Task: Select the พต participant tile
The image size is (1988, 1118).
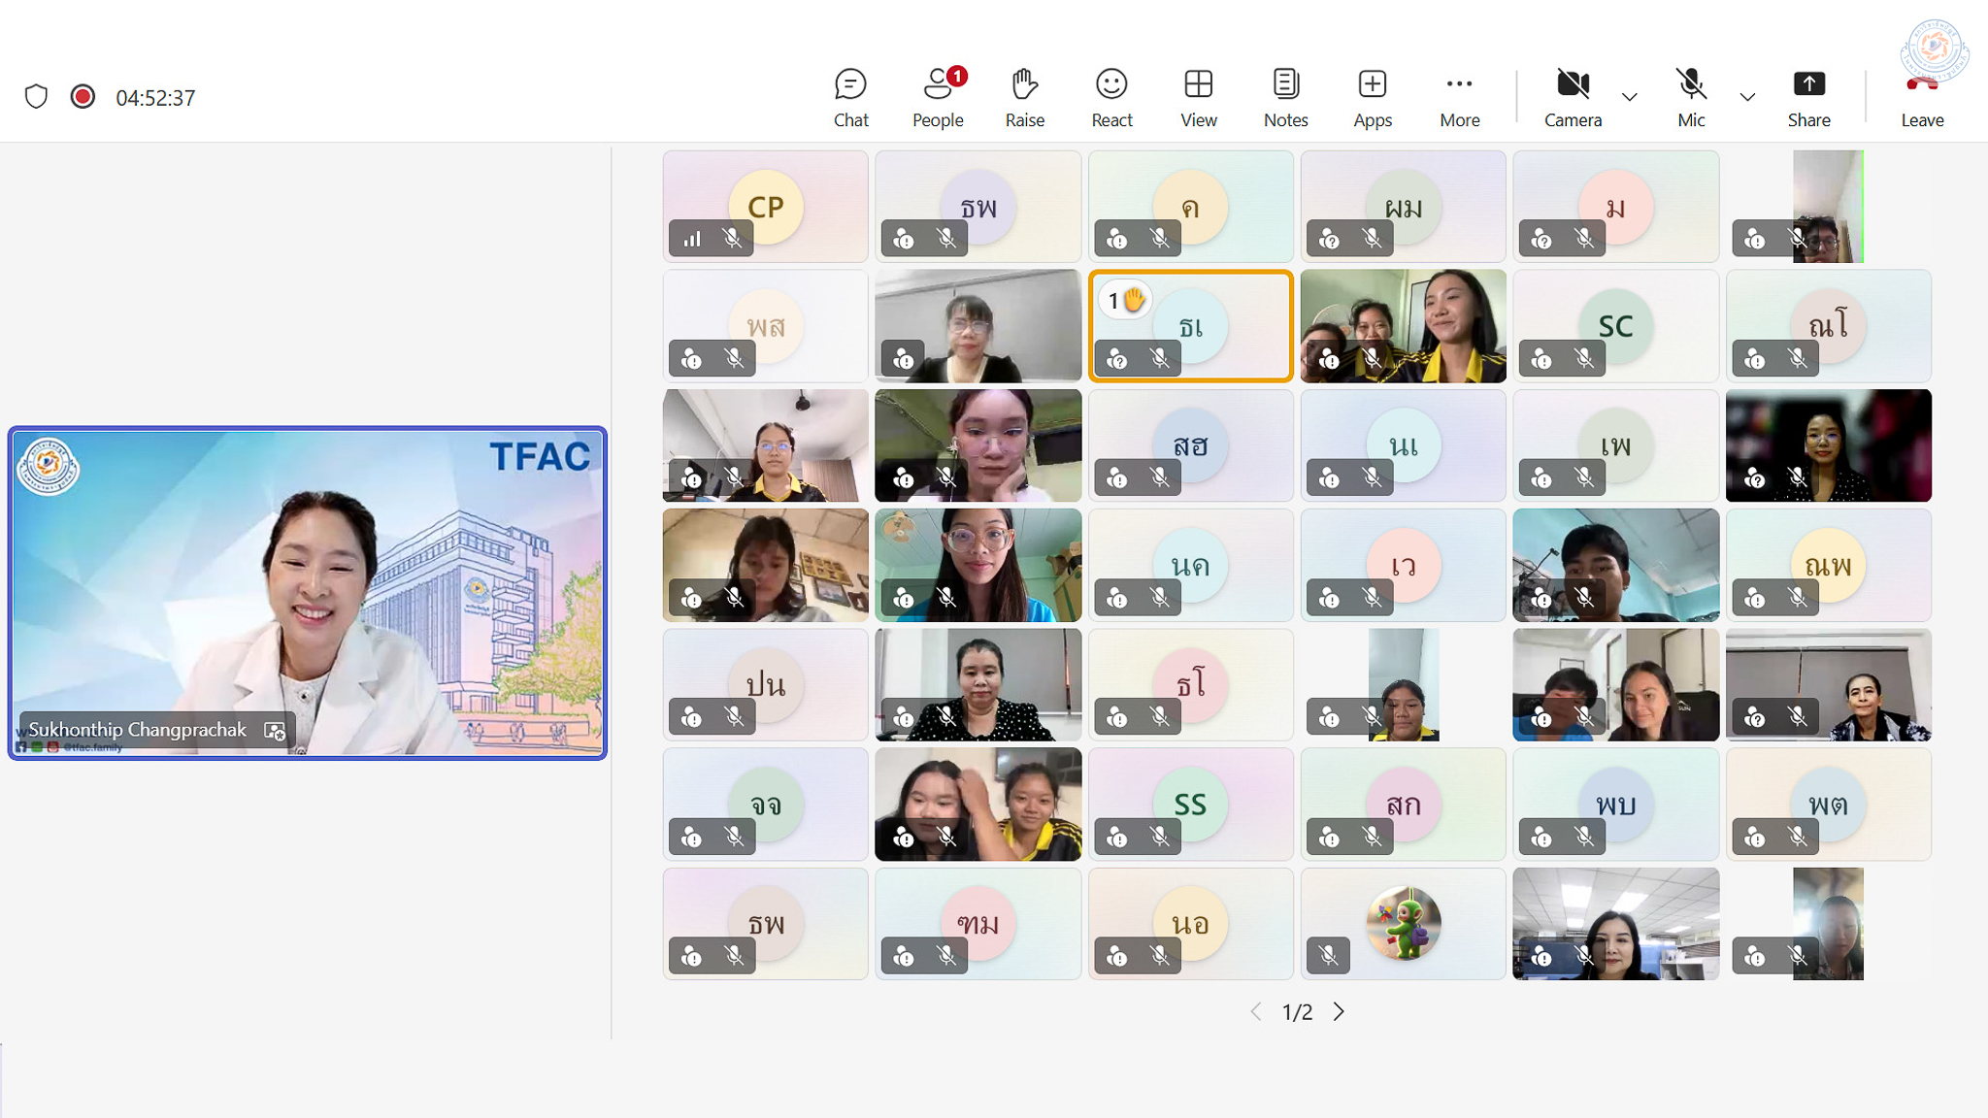Action: tap(1828, 804)
